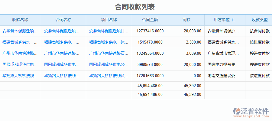Select the 国家电力投资集 party cell
272x121 pixels.
[x=223, y=64]
